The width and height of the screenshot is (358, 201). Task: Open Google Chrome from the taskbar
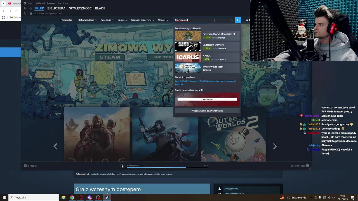point(72,197)
